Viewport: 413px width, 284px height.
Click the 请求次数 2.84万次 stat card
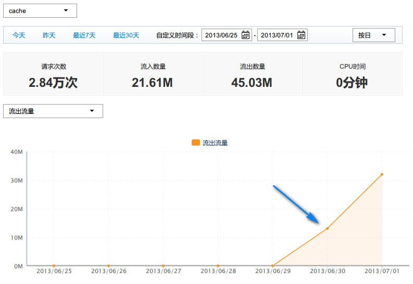click(x=53, y=74)
